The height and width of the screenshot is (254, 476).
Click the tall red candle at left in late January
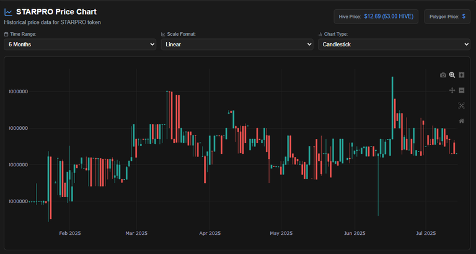(x=51, y=188)
